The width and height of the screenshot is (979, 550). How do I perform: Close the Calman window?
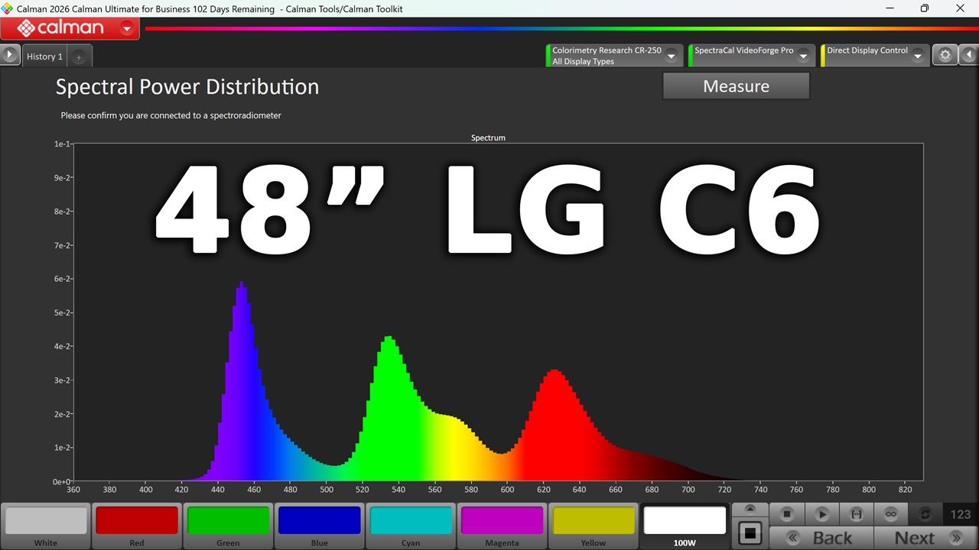coord(961,8)
